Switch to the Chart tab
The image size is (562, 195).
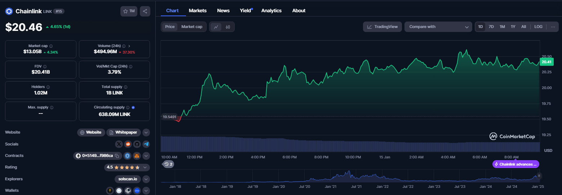[x=172, y=10]
